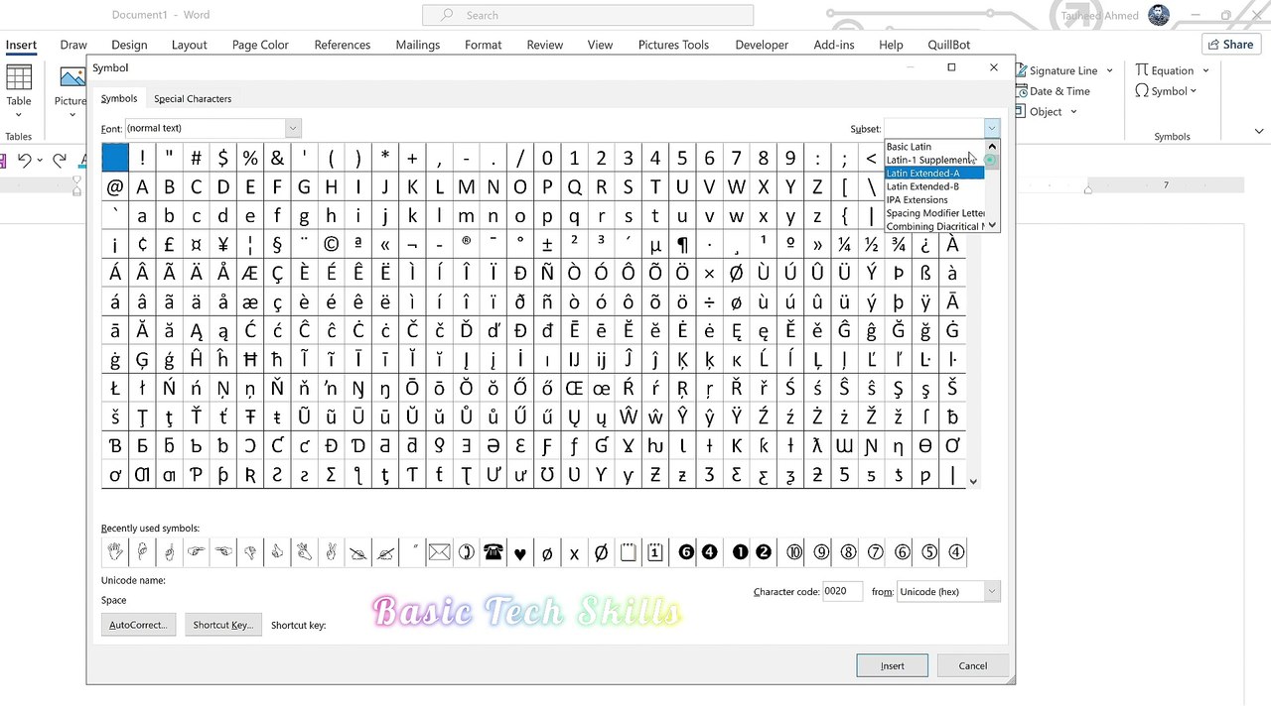Choose the calendar page recently used symbol
1271x714 pixels.
coord(654,552)
